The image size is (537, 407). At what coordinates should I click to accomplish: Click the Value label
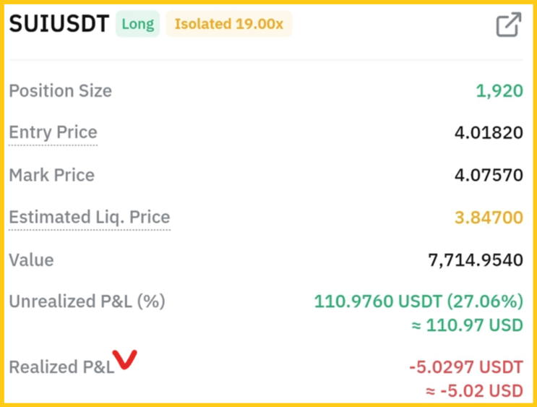point(31,260)
